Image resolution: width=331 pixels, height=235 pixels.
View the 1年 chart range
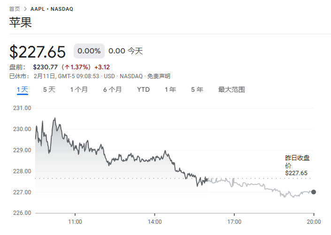(x=170, y=89)
